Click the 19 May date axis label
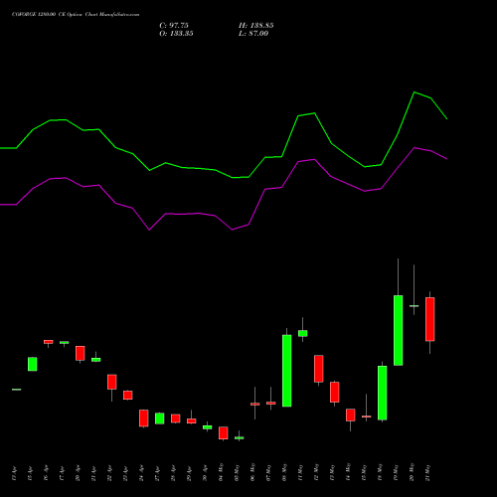497x497 pixels. click(396, 473)
